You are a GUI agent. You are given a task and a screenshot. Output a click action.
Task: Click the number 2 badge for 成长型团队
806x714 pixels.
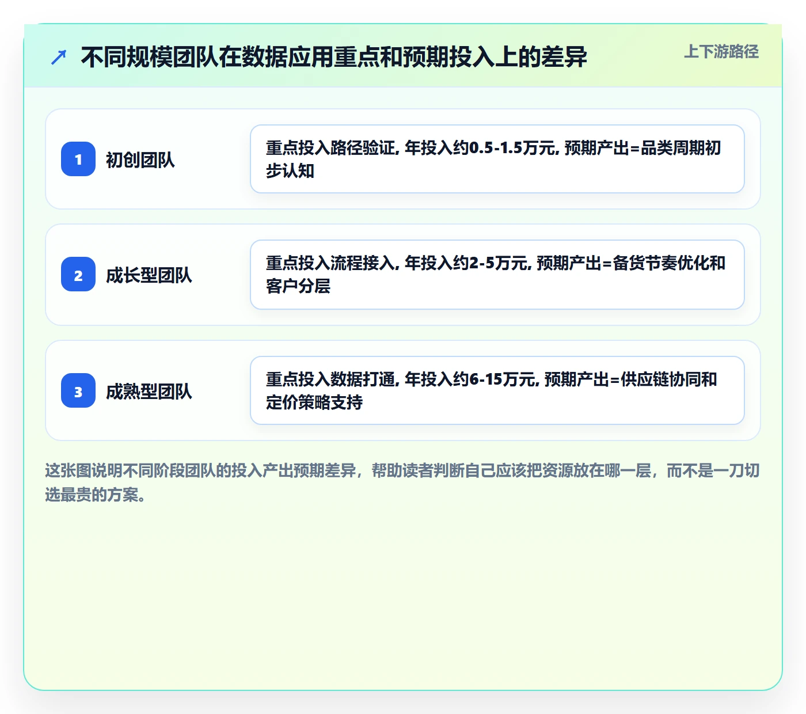click(78, 274)
